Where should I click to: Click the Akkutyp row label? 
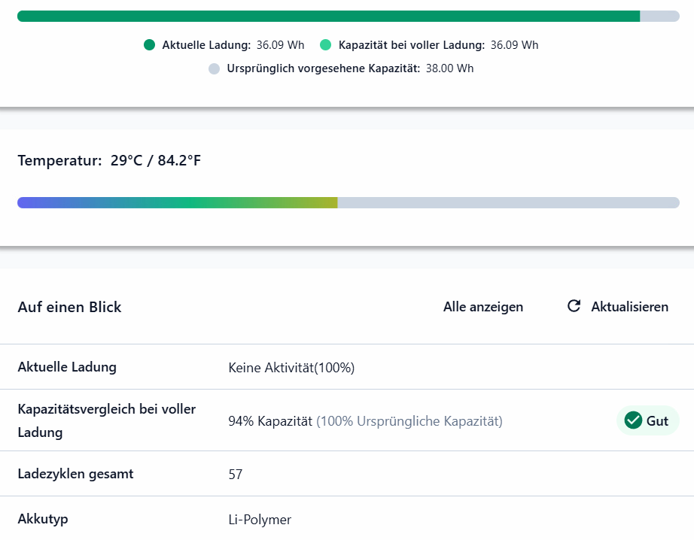(43, 519)
